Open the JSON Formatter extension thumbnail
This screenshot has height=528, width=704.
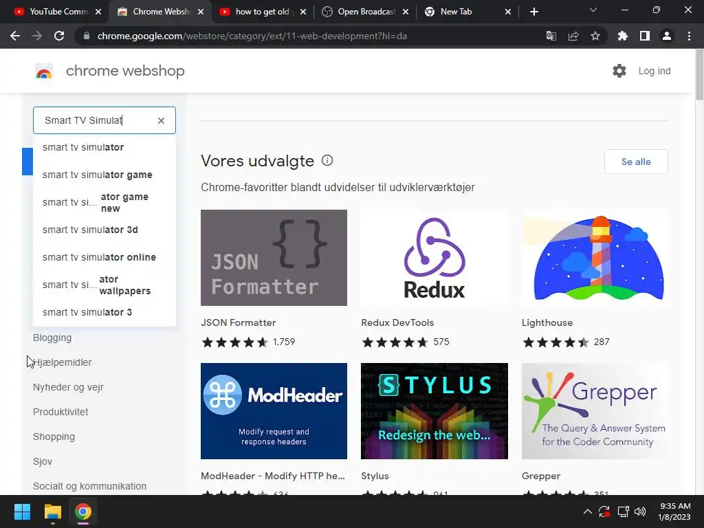(274, 258)
